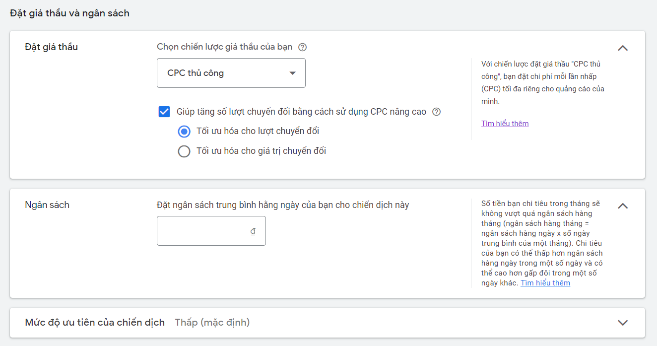Open help icon beside bidding strategy label
The width and height of the screenshot is (657, 346).
[302, 48]
